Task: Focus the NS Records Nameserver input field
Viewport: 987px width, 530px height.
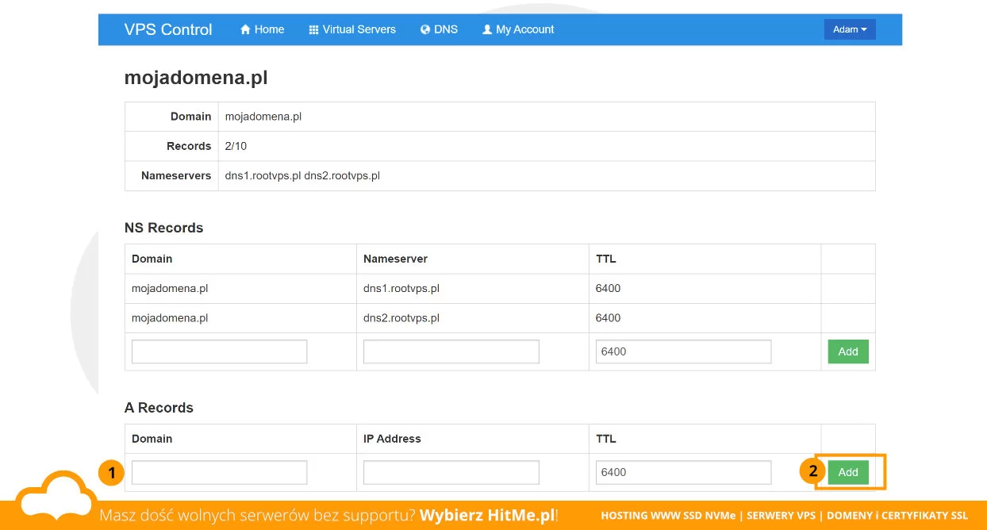Action: [x=451, y=351]
